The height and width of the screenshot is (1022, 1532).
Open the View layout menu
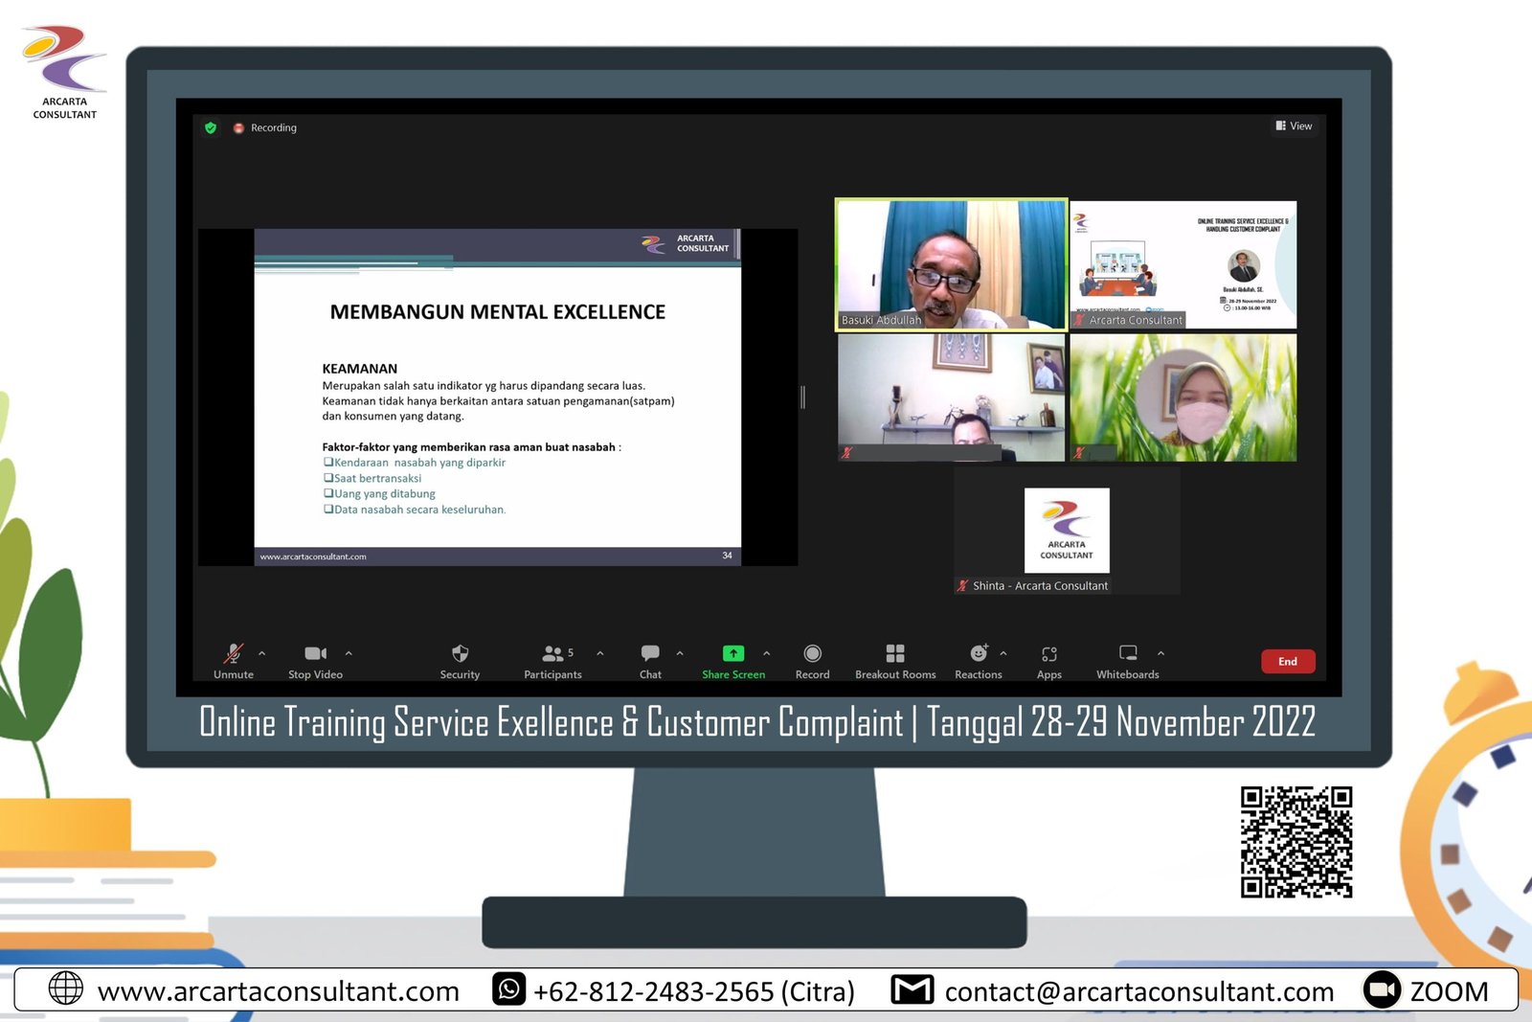click(1294, 126)
